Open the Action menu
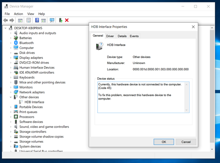 [18, 14]
